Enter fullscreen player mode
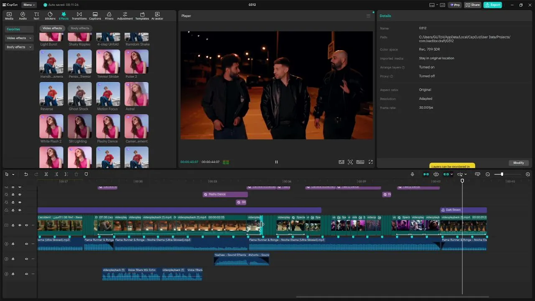 (370, 162)
